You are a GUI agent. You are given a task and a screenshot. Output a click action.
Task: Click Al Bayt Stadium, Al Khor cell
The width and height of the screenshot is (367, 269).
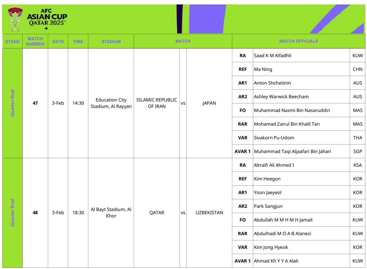(111, 213)
